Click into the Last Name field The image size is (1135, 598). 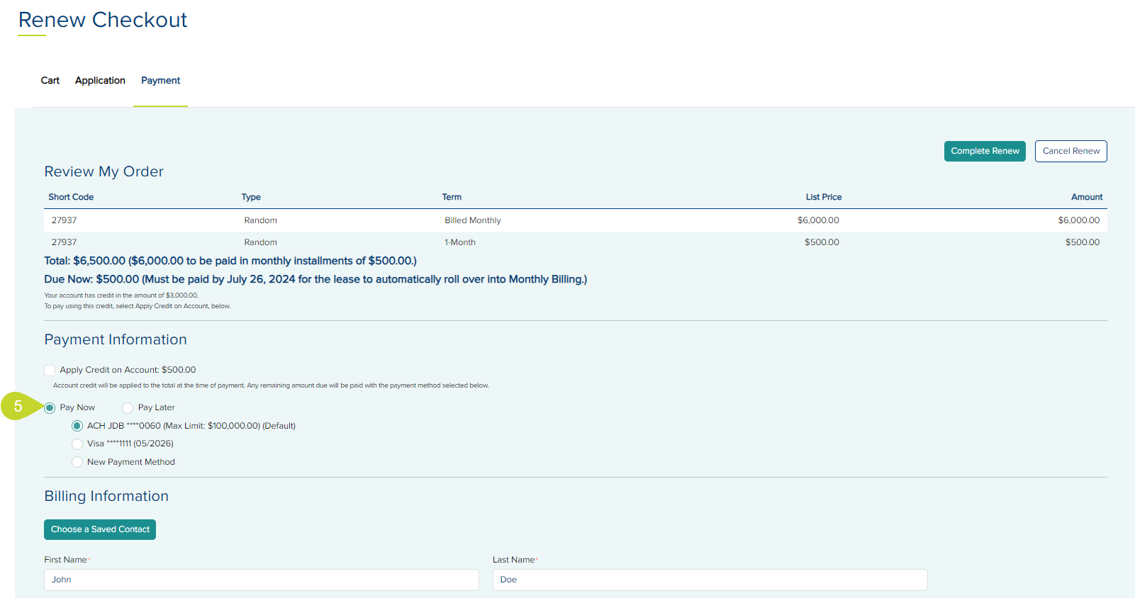click(710, 580)
